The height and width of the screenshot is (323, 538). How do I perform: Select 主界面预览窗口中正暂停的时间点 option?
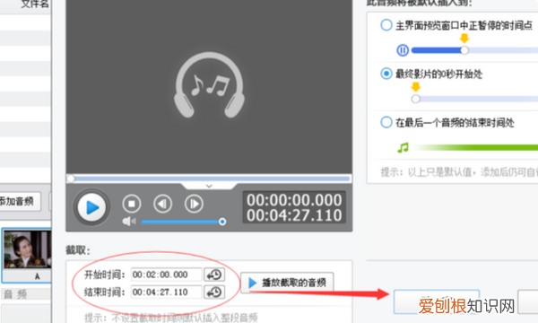coord(386,25)
